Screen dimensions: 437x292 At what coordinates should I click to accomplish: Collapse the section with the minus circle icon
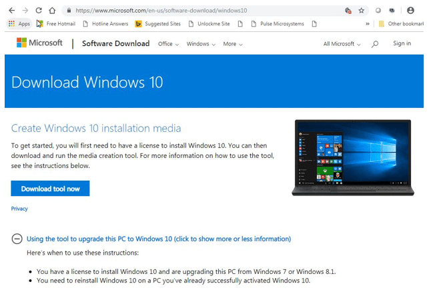(17, 239)
